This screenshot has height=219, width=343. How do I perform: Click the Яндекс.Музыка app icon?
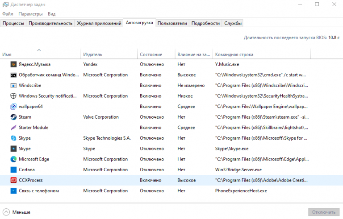coord(13,64)
